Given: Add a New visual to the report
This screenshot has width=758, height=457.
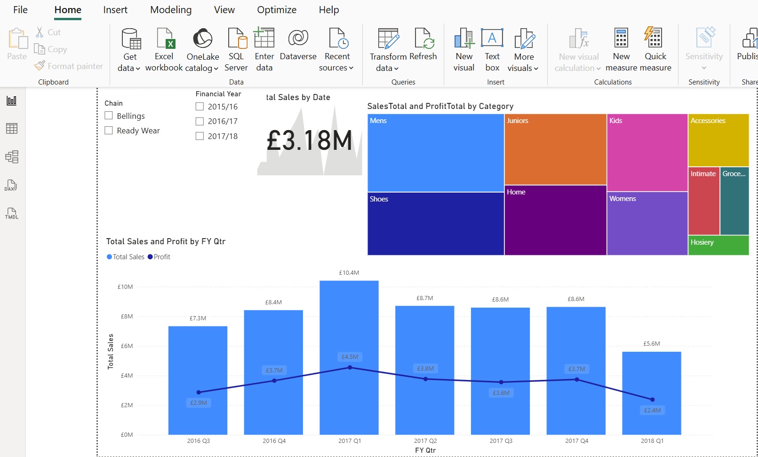Looking at the screenshot, I should click(463, 48).
